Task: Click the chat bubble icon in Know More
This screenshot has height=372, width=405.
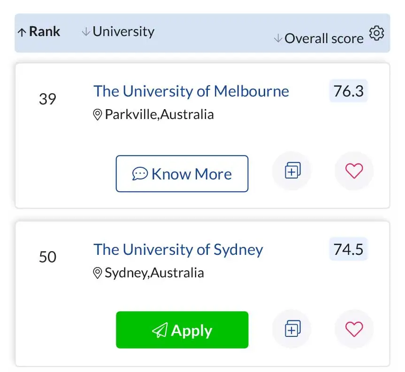Action: (140, 173)
